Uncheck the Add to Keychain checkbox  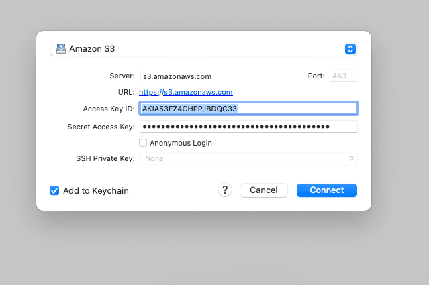pos(54,190)
